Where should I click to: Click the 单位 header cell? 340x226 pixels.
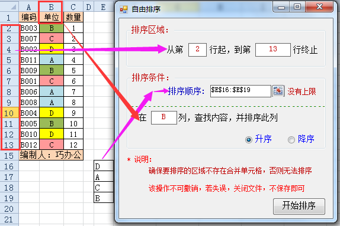(52, 17)
